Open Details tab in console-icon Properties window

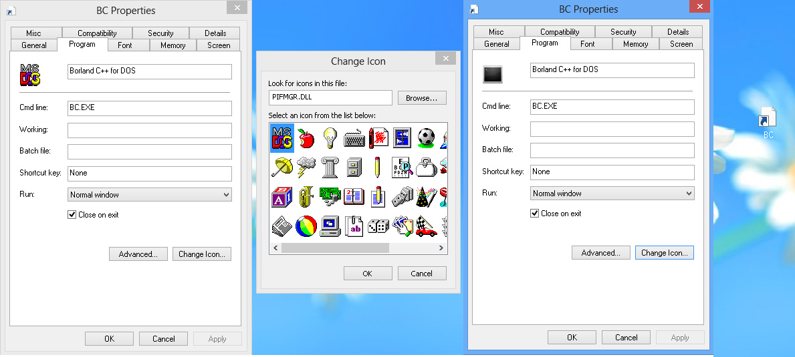point(678,31)
